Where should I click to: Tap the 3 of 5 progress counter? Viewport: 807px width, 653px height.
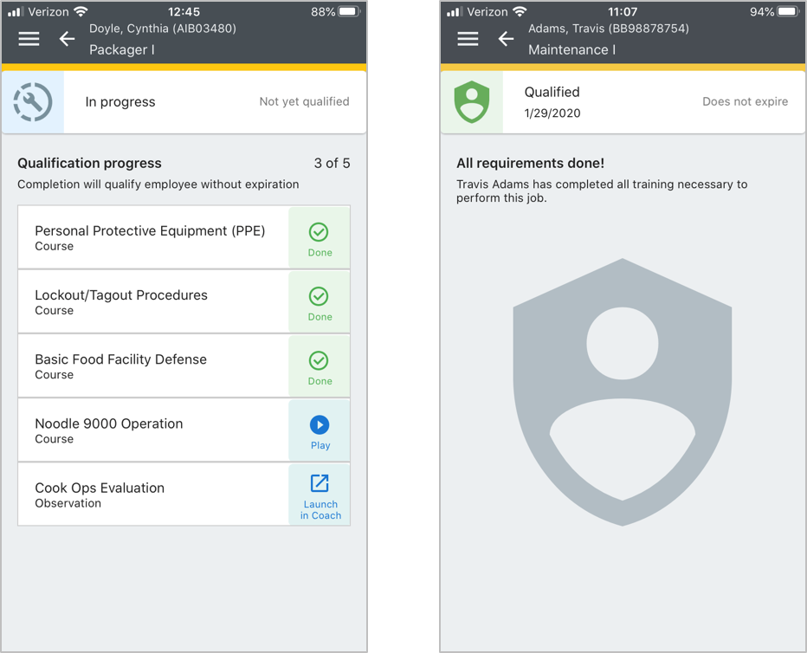(x=332, y=163)
